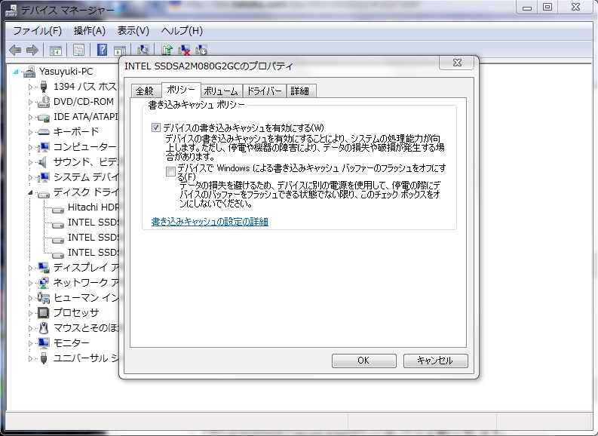
Task: Click the コンピューター category icon
Action: tap(44, 147)
